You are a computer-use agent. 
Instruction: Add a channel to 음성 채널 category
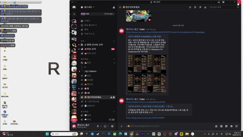click(114, 112)
